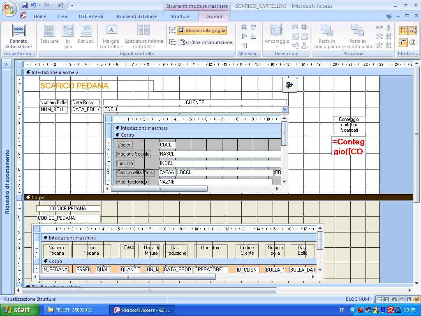
Task: Open Customize Quick Access Toolbar dropdown
Action: (x=72, y=5)
